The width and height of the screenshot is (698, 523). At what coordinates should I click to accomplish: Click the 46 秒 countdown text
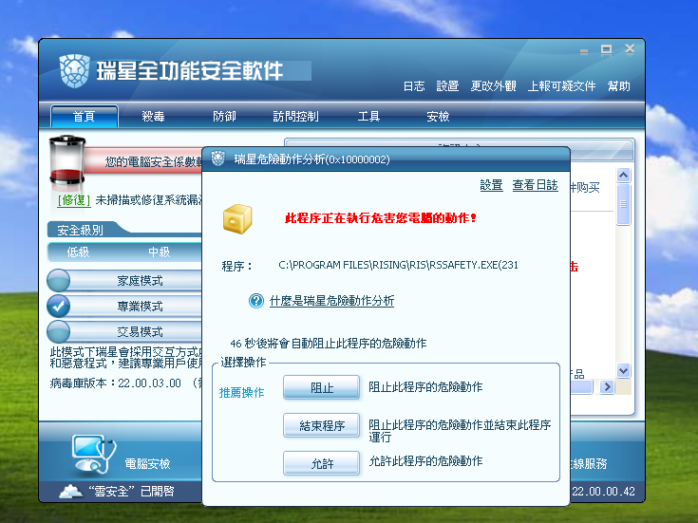[329, 344]
